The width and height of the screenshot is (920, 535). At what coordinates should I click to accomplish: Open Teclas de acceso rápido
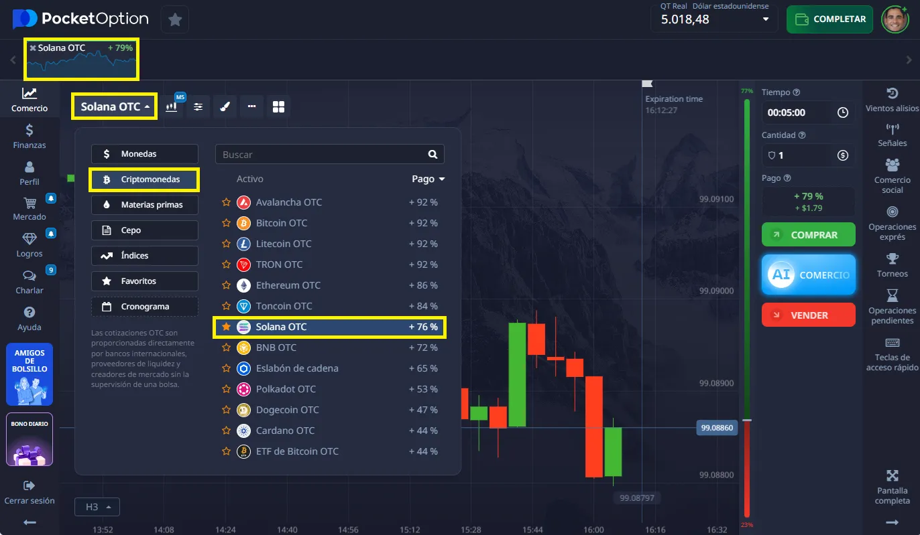[892, 354]
